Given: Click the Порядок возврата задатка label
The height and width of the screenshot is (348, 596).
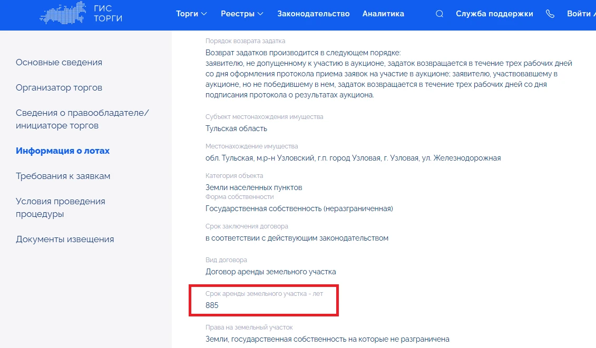Looking at the screenshot, I should [245, 41].
